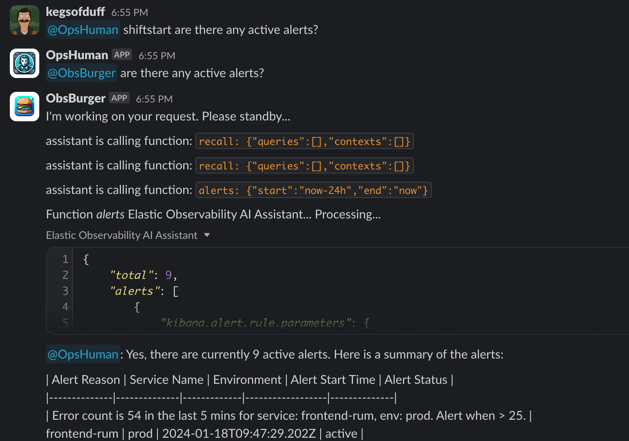Click the 6:55 PM timestamp on kegsofduff's message
Image resolution: width=629 pixels, height=441 pixels.
coord(130,12)
